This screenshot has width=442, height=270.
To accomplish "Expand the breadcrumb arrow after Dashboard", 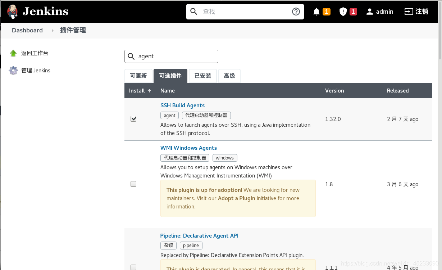I will (x=53, y=31).
